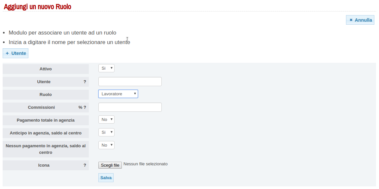Click the Utente text input field
Image resolution: width=379 pixels, height=189 pixels.
click(130, 82)
